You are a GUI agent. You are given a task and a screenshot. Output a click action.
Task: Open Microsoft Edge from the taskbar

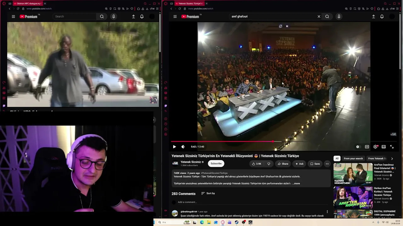pos(202,222)
